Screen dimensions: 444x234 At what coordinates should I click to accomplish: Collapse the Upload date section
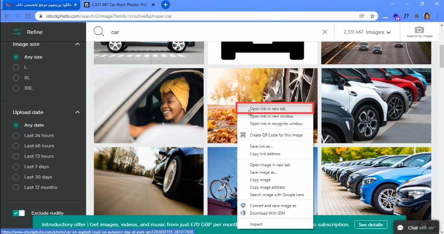click(x=77, y=112)
